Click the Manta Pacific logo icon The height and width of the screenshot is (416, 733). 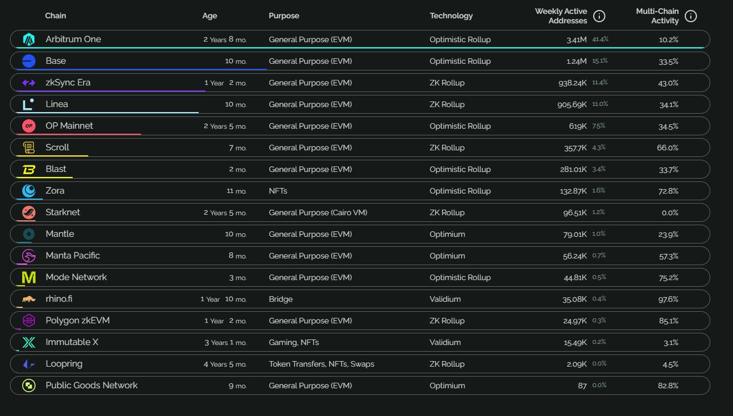[x=29, y=256]
